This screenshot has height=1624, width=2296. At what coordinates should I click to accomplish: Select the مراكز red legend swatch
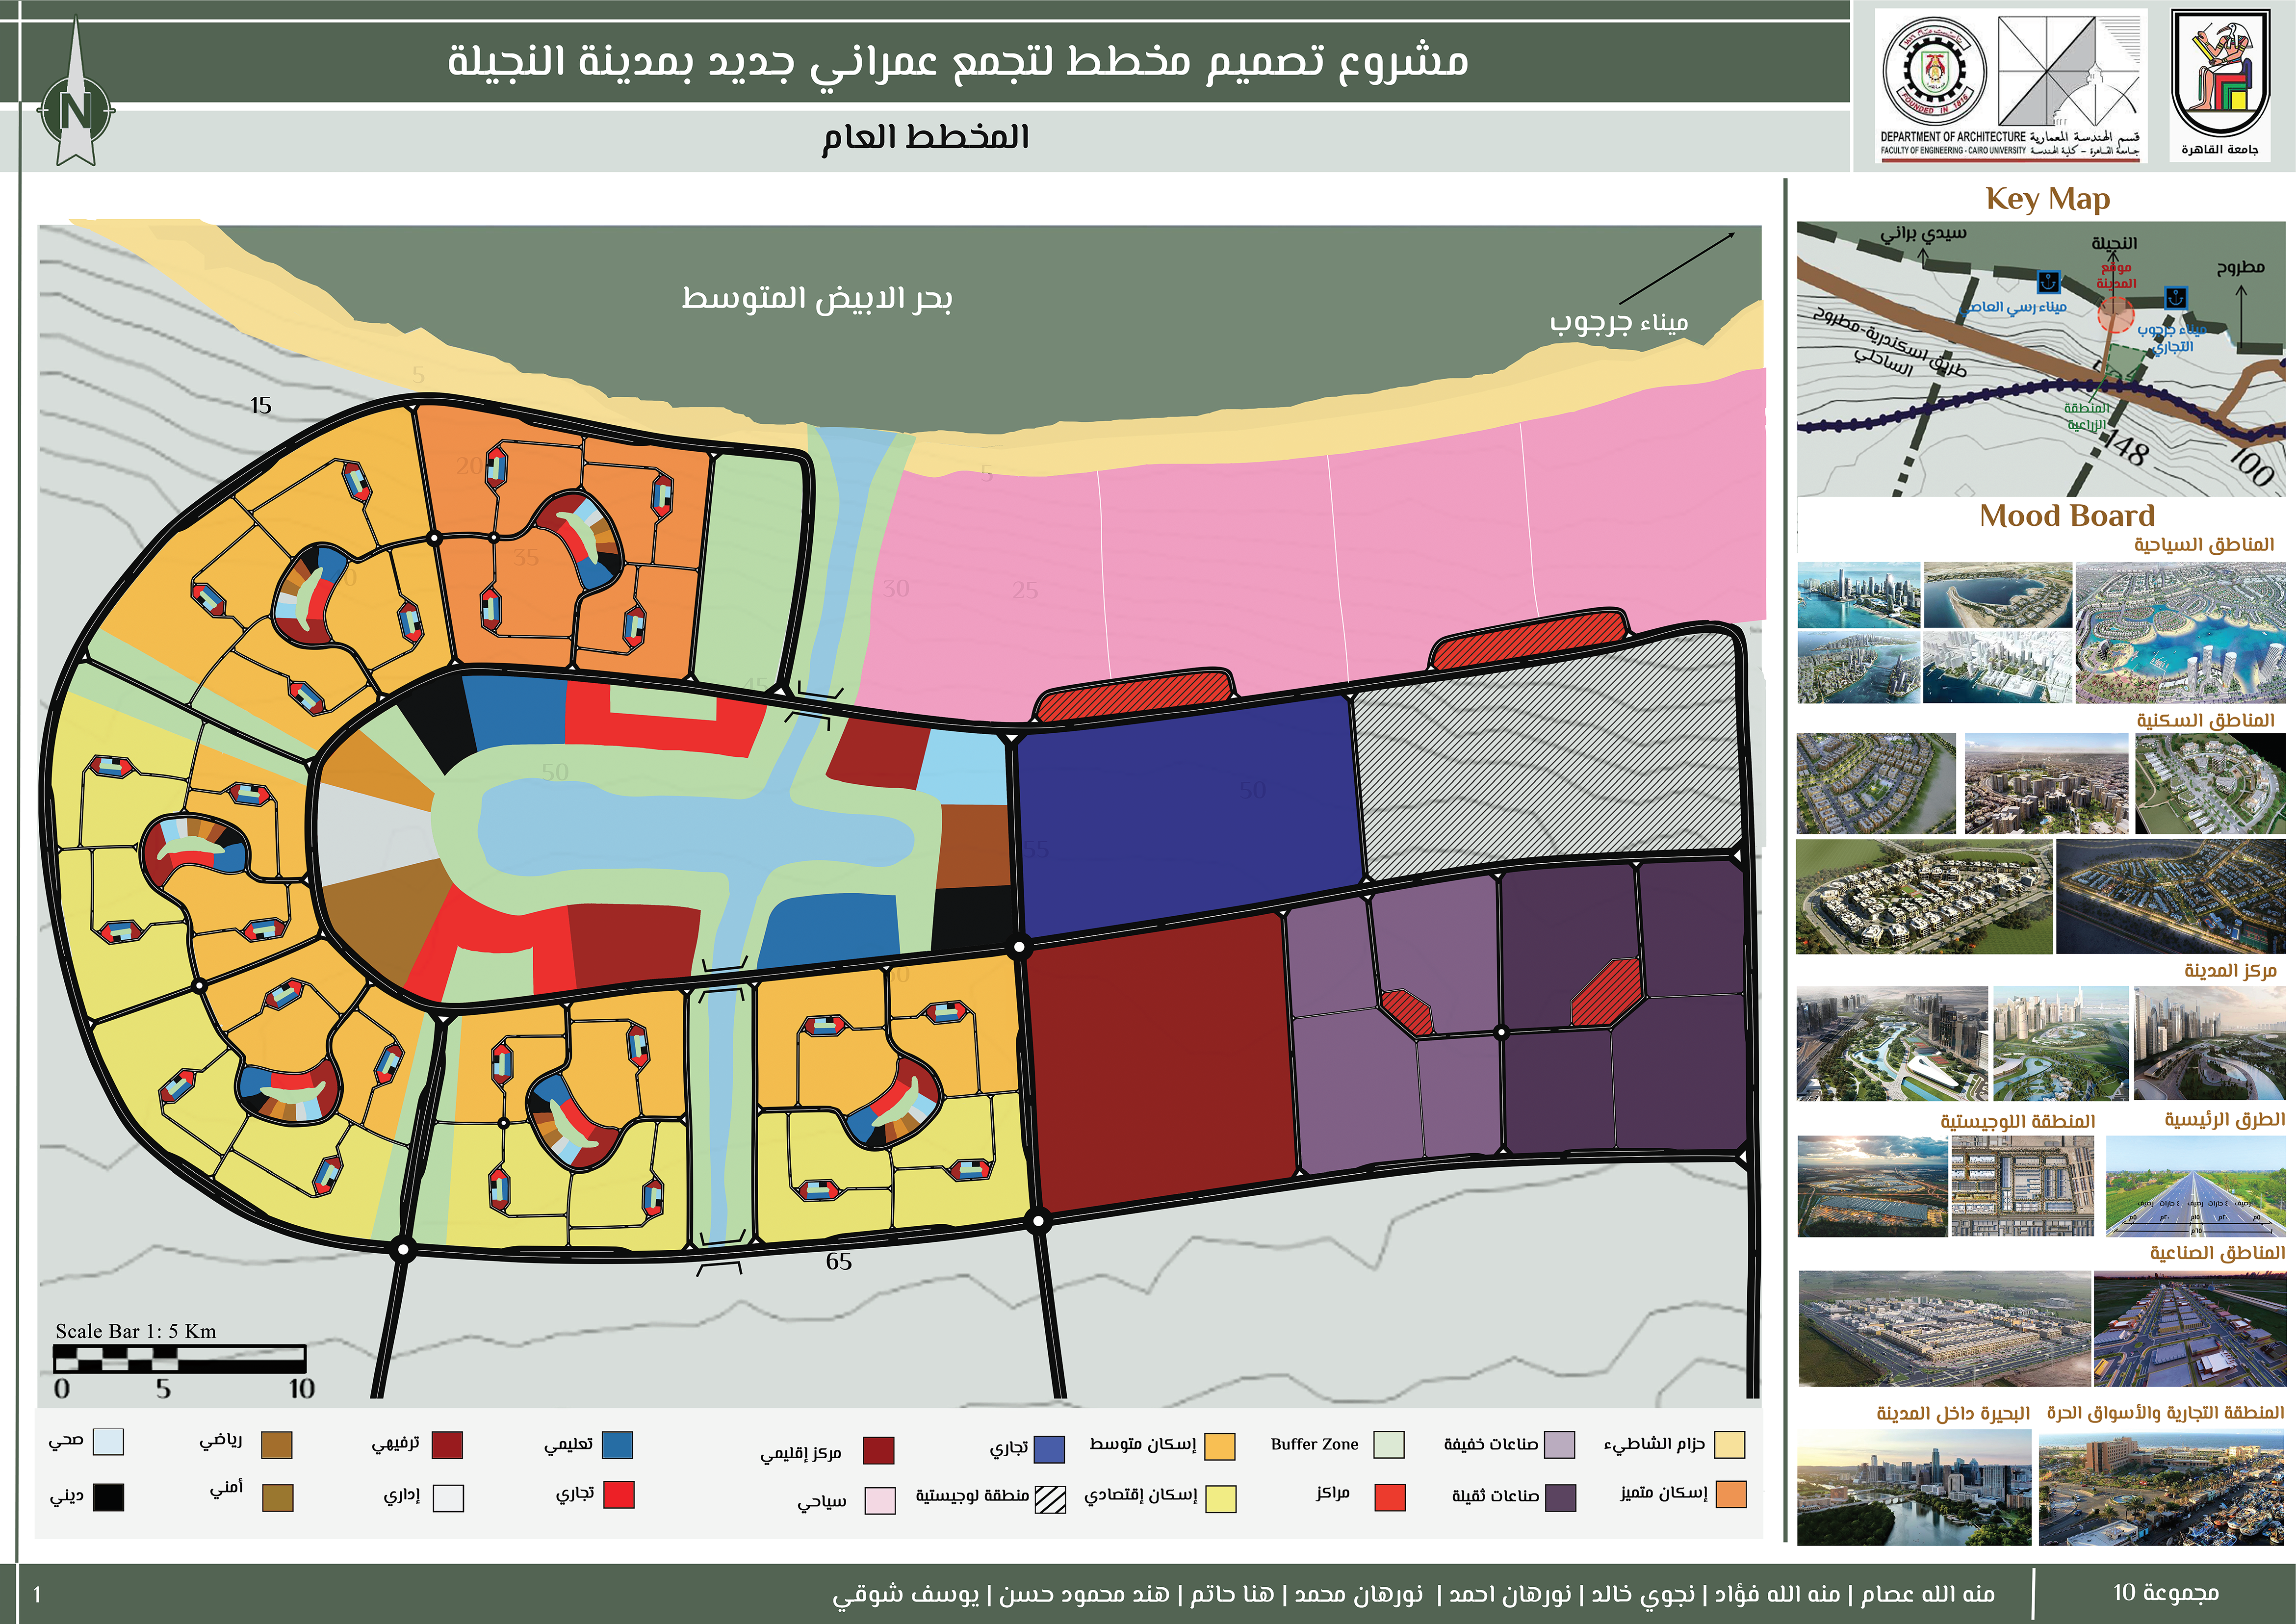1390,1497
